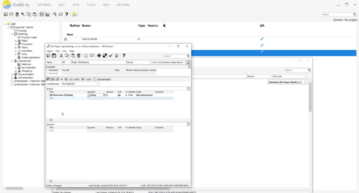Click the Tutorial Model plan row
The image size is (359, 193).
pyautogui.click(x=210, y=39)
